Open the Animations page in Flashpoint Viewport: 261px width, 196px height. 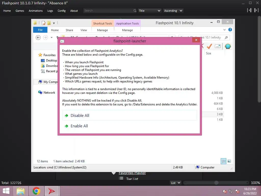pos(36,11)
